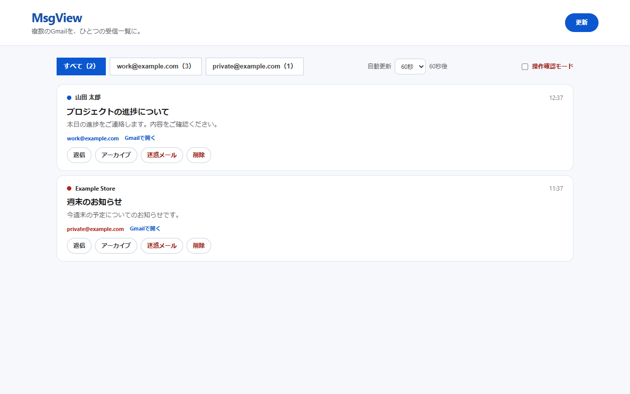Click the 更新 refresh button
This screenshot has height=394, width=630.
[582, 23]
